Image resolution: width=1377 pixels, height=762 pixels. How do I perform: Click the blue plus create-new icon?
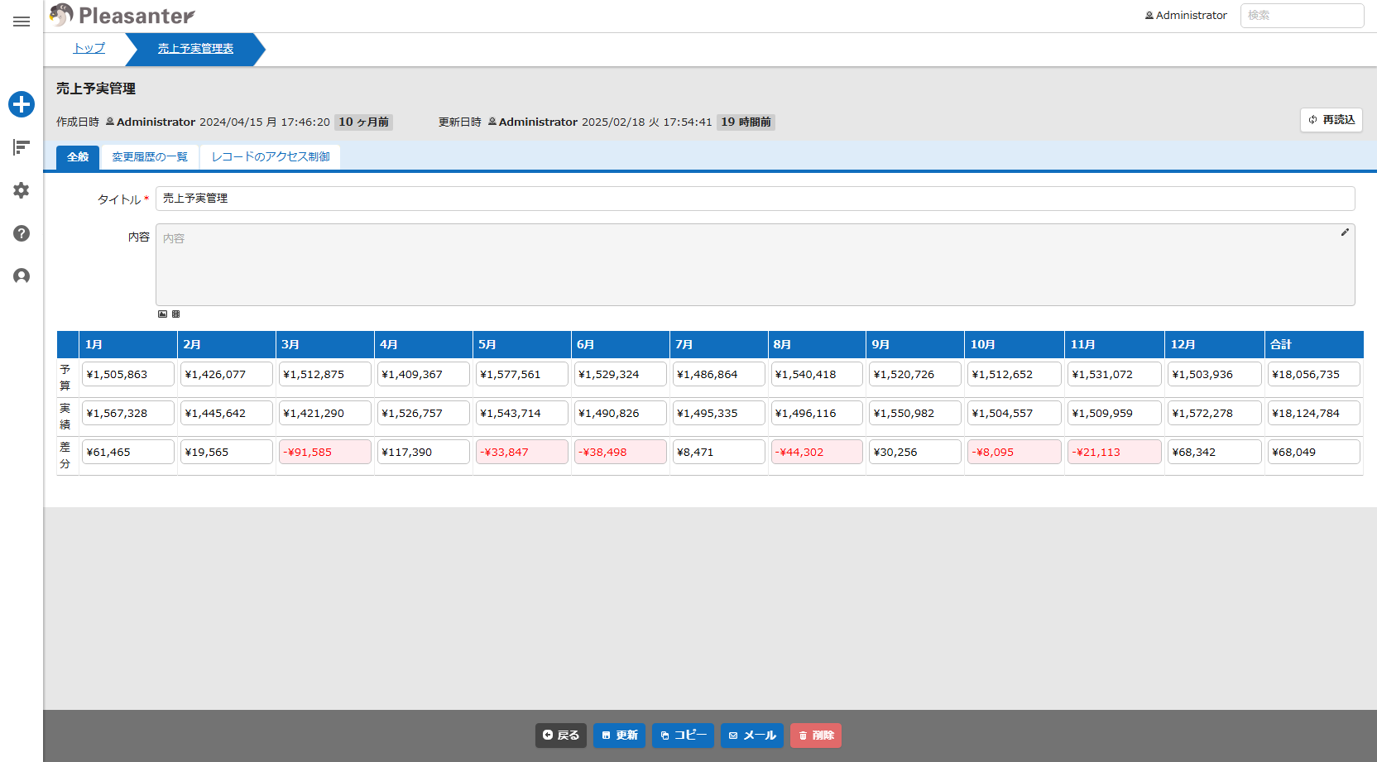[22, 104]
